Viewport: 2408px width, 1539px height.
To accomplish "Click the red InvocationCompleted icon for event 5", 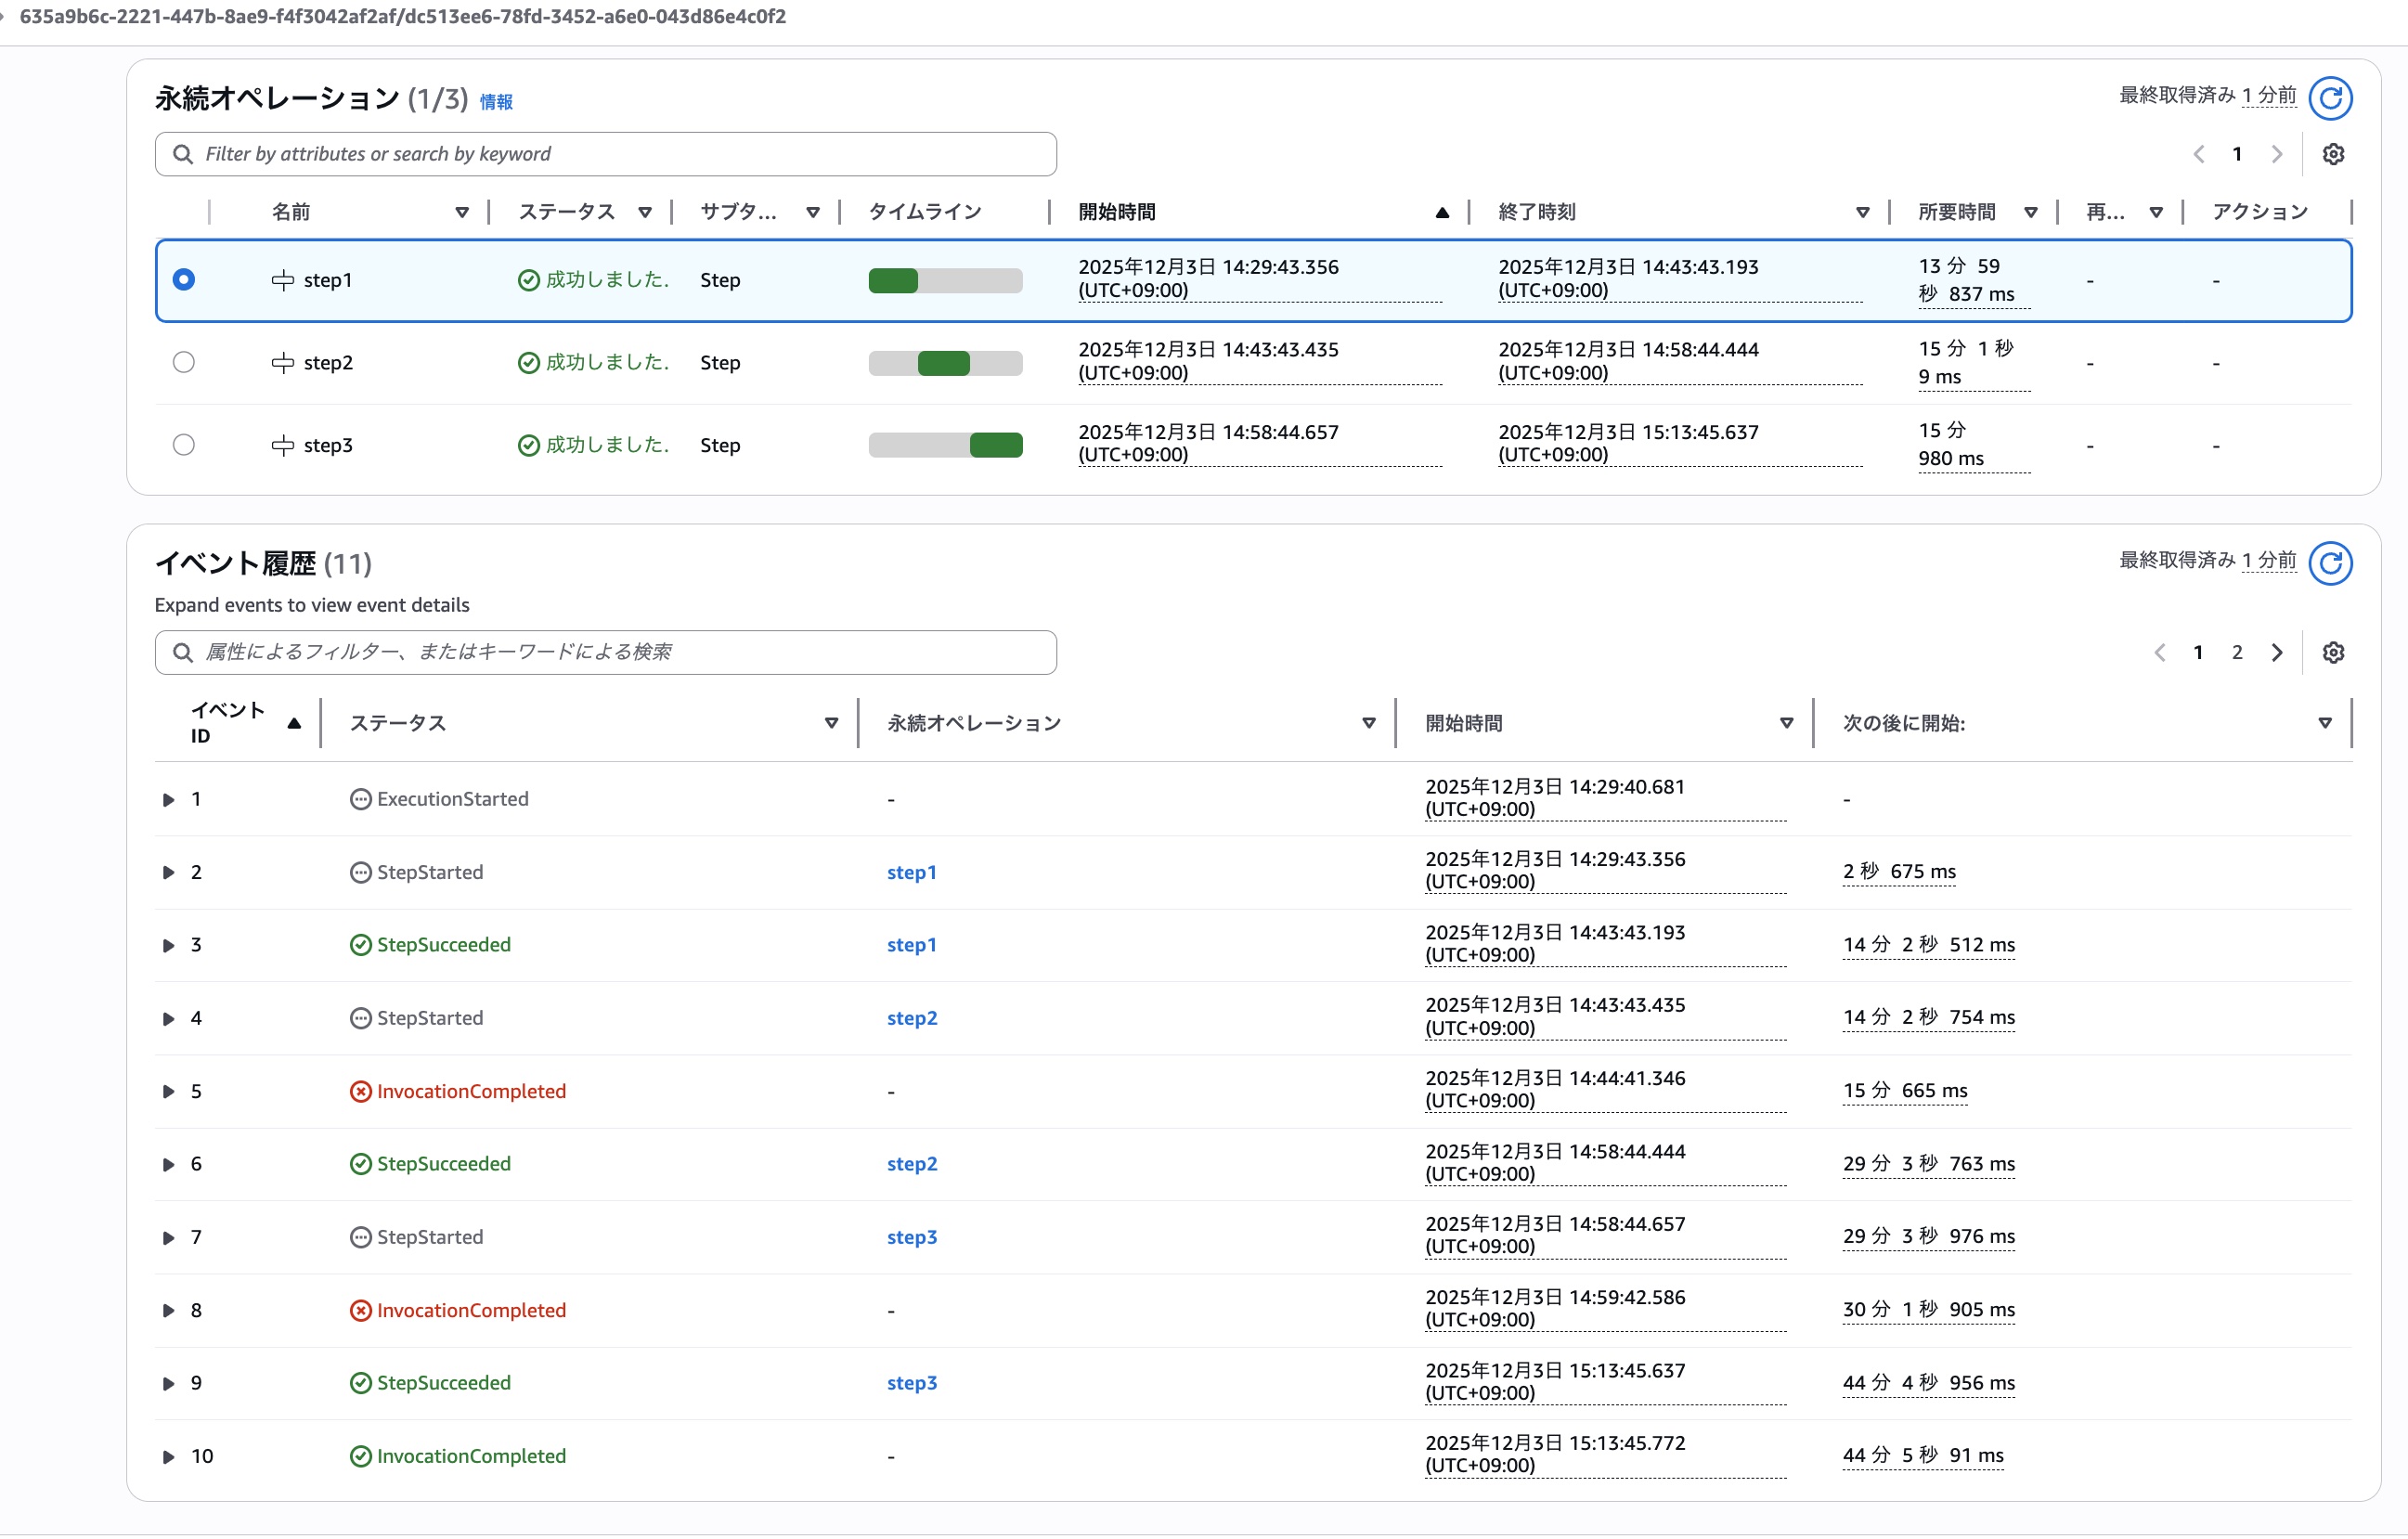I will pyautogui.click(x=360, y=1092).
